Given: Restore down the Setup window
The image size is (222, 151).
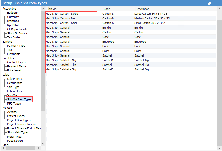Looking at the screenshot, I should point(209,3).
